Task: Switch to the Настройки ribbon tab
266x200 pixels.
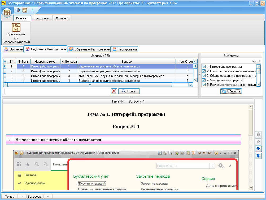Action: pyautogui.click(x=42, y=18)
